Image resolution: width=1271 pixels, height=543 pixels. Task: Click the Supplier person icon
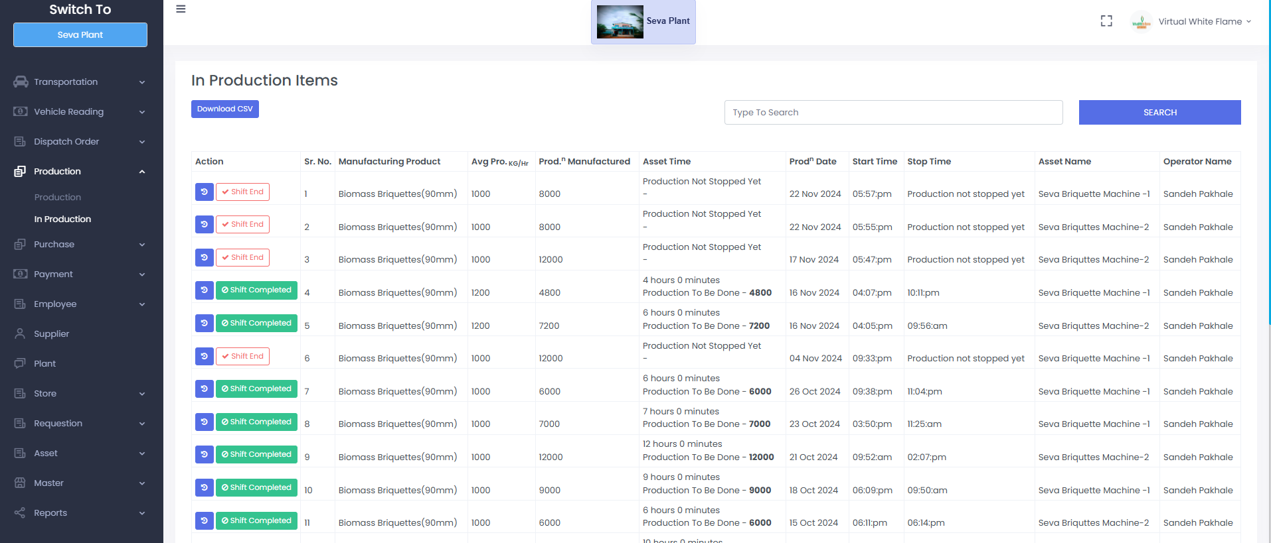pyautogui.click(x=21, y=333)
